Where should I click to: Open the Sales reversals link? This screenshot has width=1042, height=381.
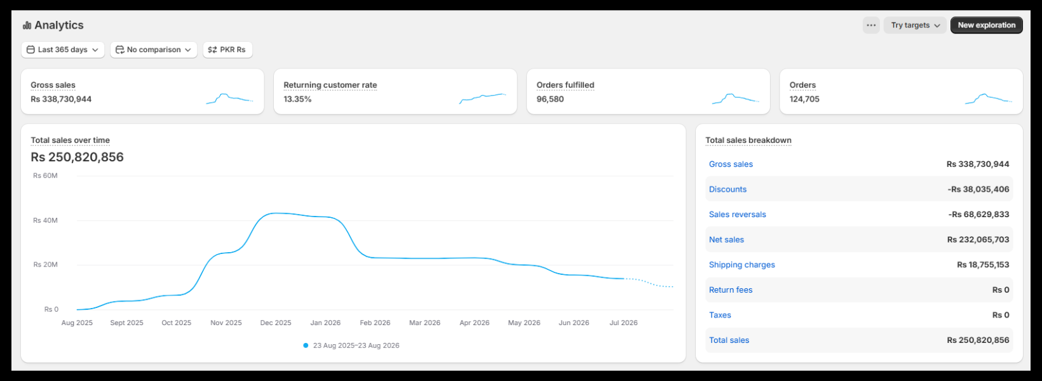[x=738, y=215]
